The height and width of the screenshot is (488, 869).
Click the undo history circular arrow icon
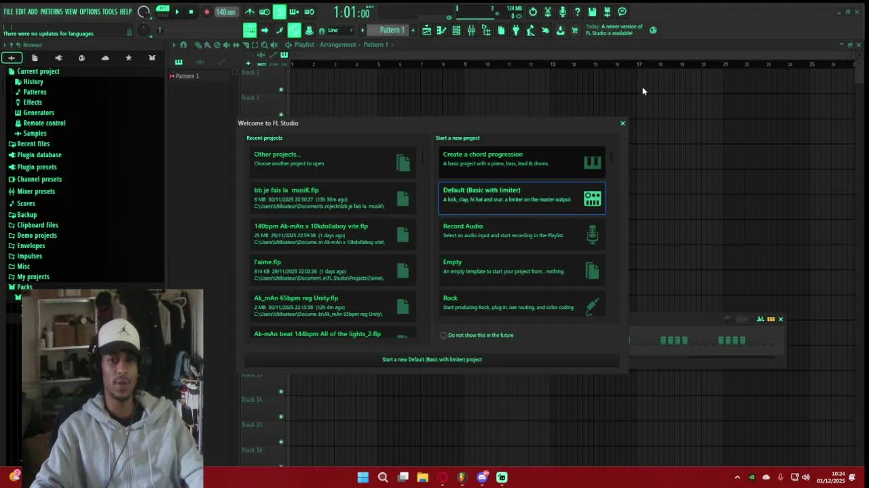[x=533, y=12]
